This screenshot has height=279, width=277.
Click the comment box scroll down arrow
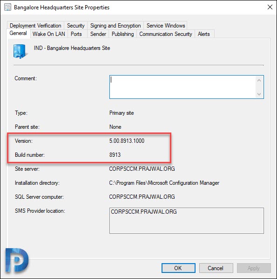tap(259, 94)
